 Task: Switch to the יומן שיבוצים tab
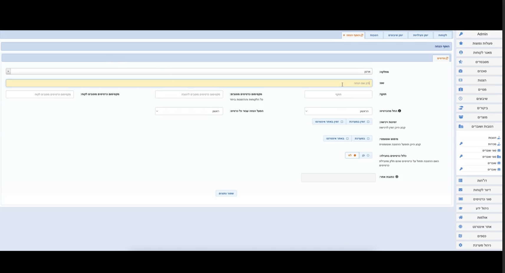click(396, 35)
